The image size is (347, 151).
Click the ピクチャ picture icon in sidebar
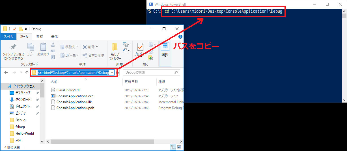click(x=12, y=113)
